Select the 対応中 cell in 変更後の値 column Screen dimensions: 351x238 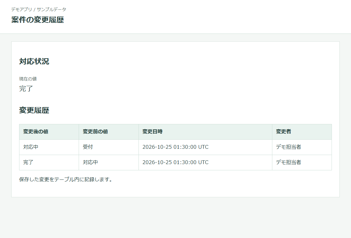point(49,147)
